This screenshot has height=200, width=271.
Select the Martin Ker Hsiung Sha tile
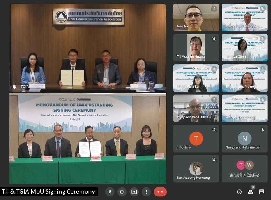pyautogui.click(x=244, y=18)
